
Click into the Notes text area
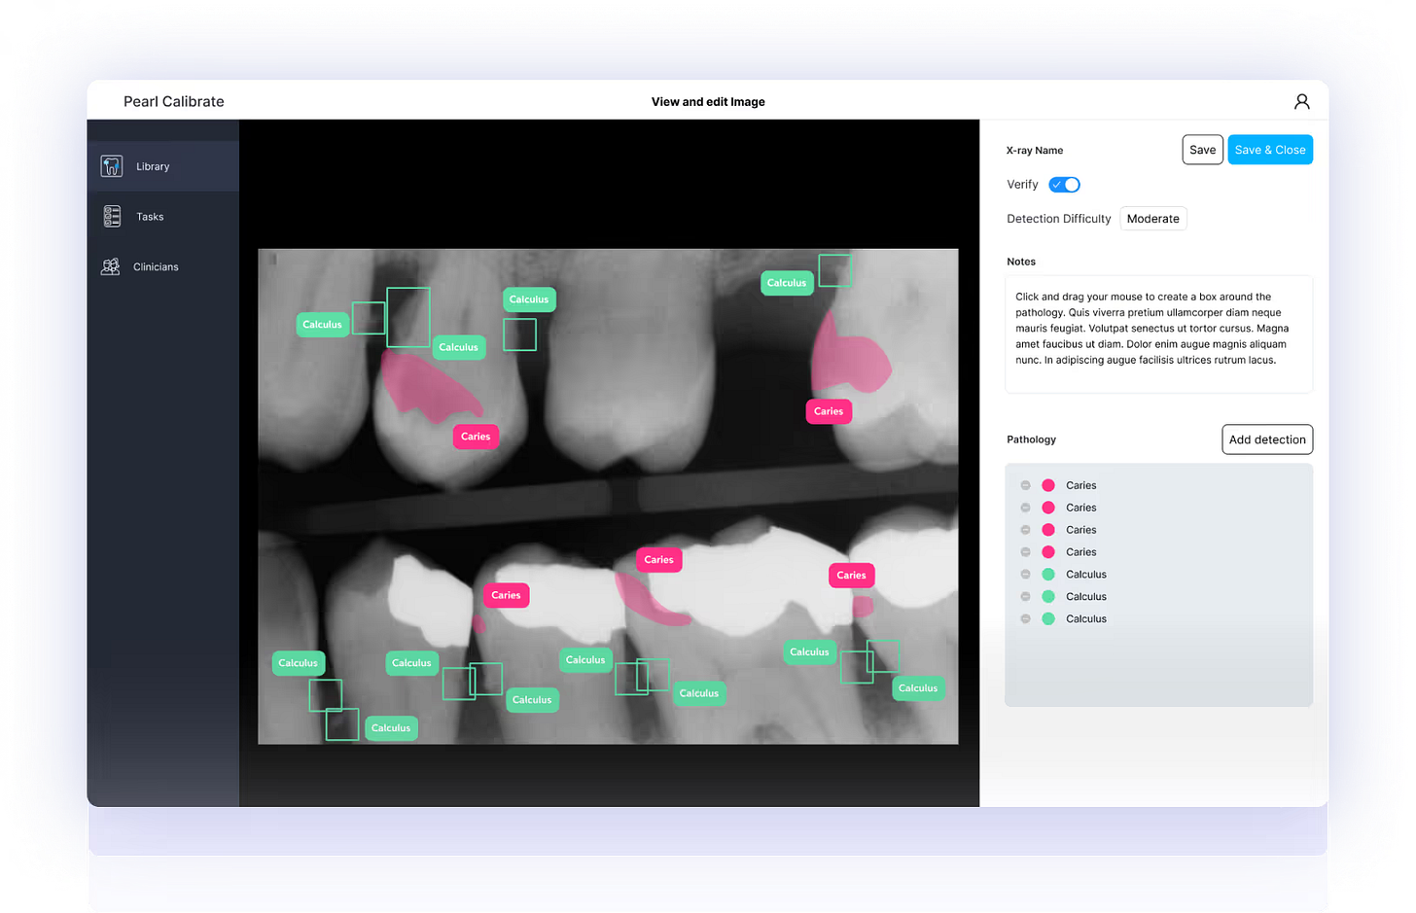pos(1158,334)
